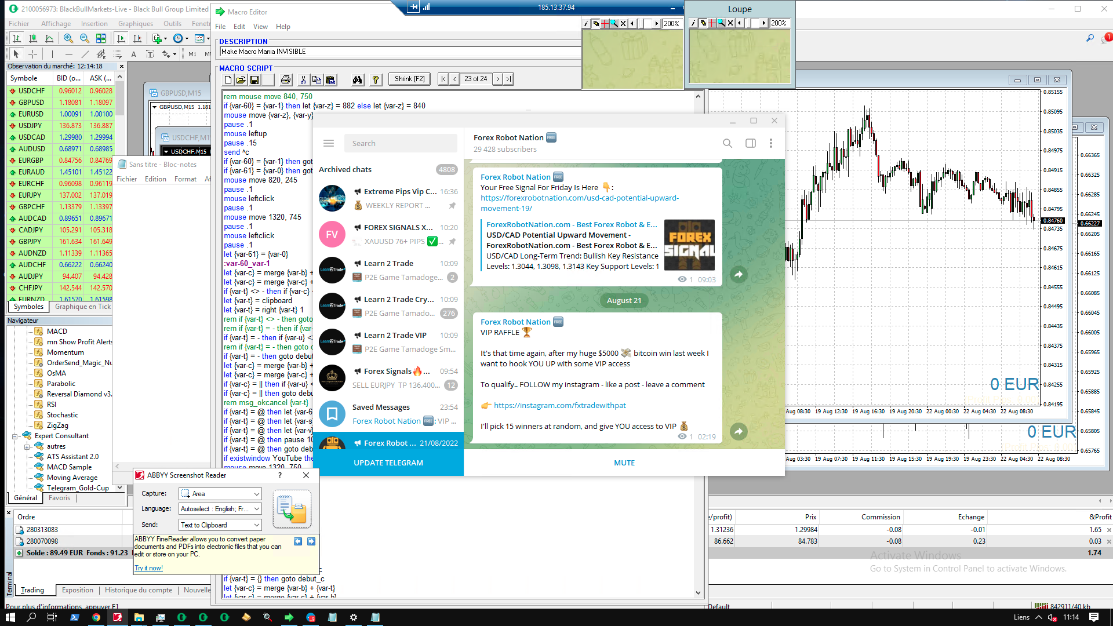Go to next macro page arrow
1113x626 pixels.
(497, 79)
